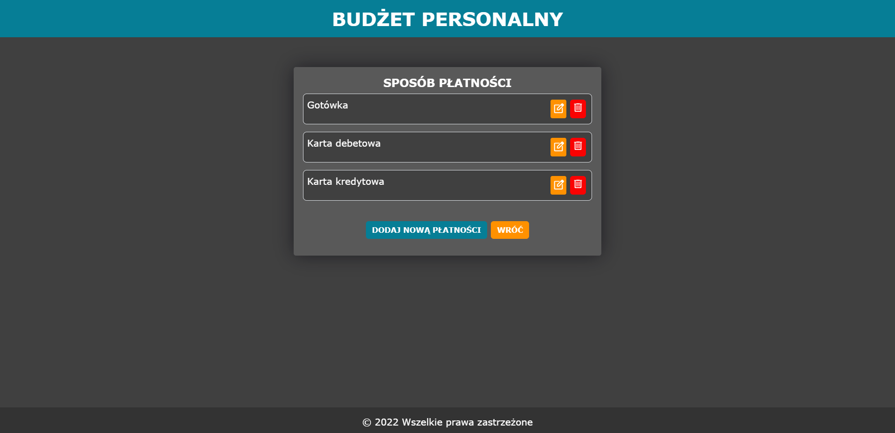The height and width of the screenshot is (433, 895).
Task: Delete the Gotówka payment method
Action: click(x=578, y=109)
